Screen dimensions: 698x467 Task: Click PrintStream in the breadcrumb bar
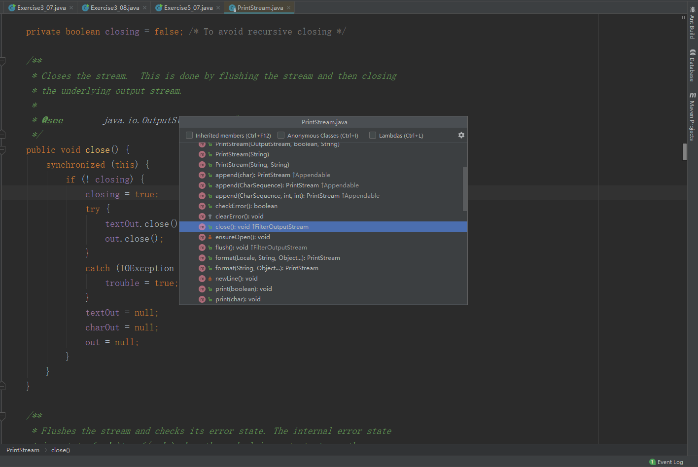23,450
